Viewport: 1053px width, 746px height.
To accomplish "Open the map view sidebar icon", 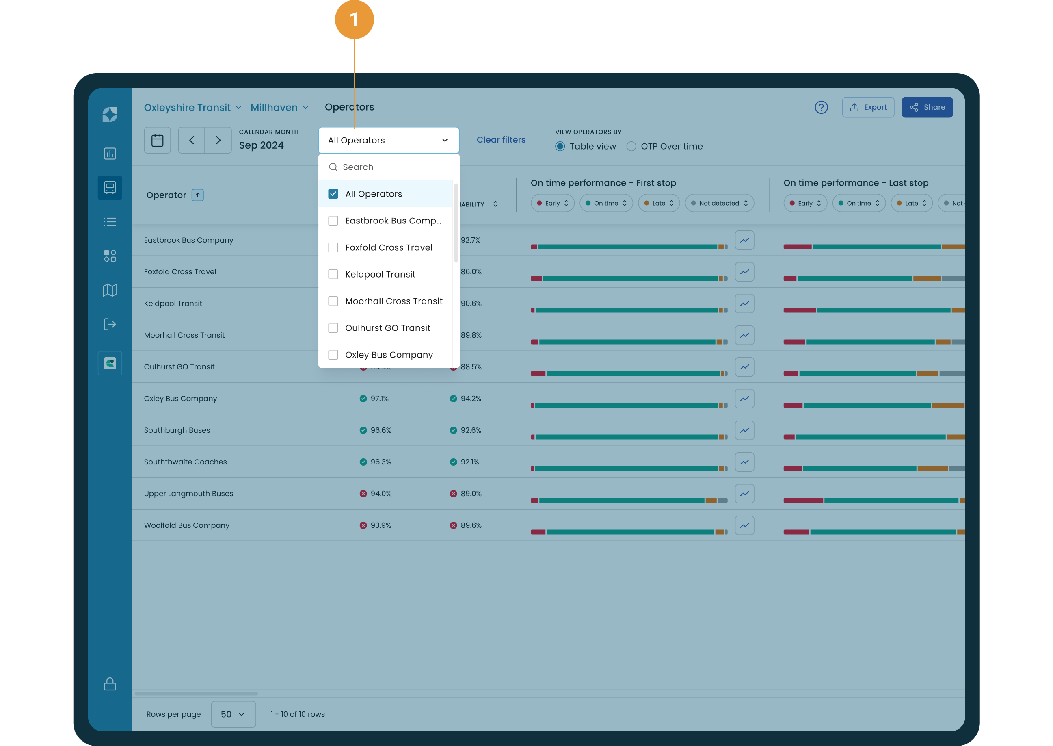I will click(x=110, y=290).
